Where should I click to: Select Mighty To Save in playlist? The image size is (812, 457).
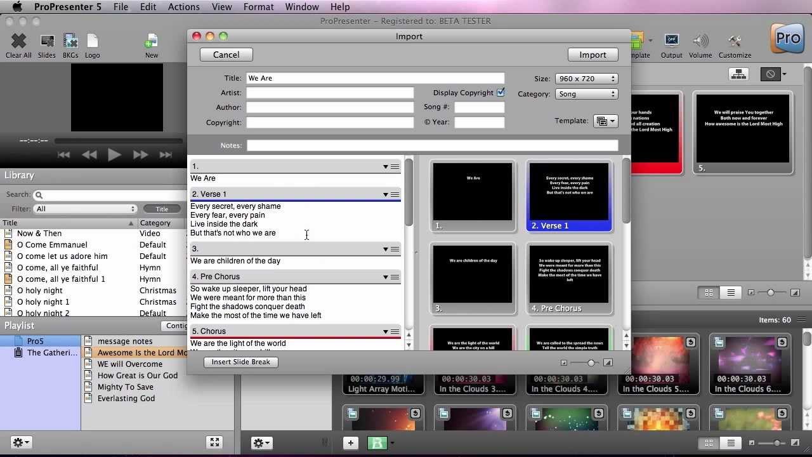pos(126,387)
